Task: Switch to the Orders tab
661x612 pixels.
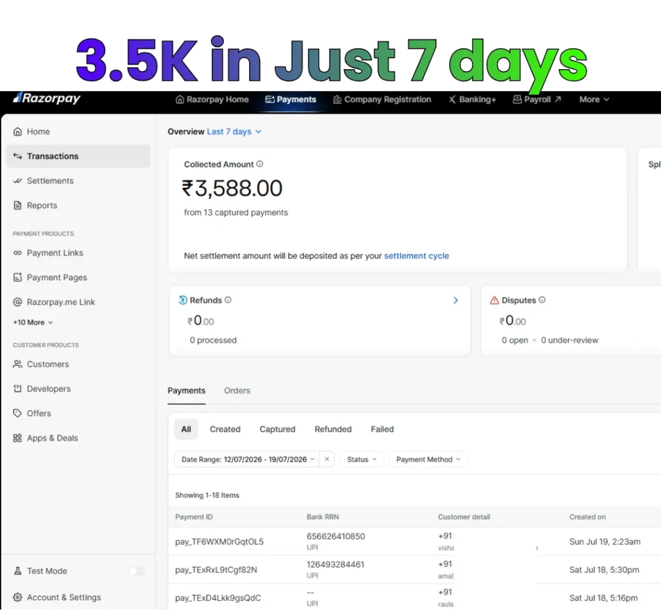Action: (x=237, y=391)
